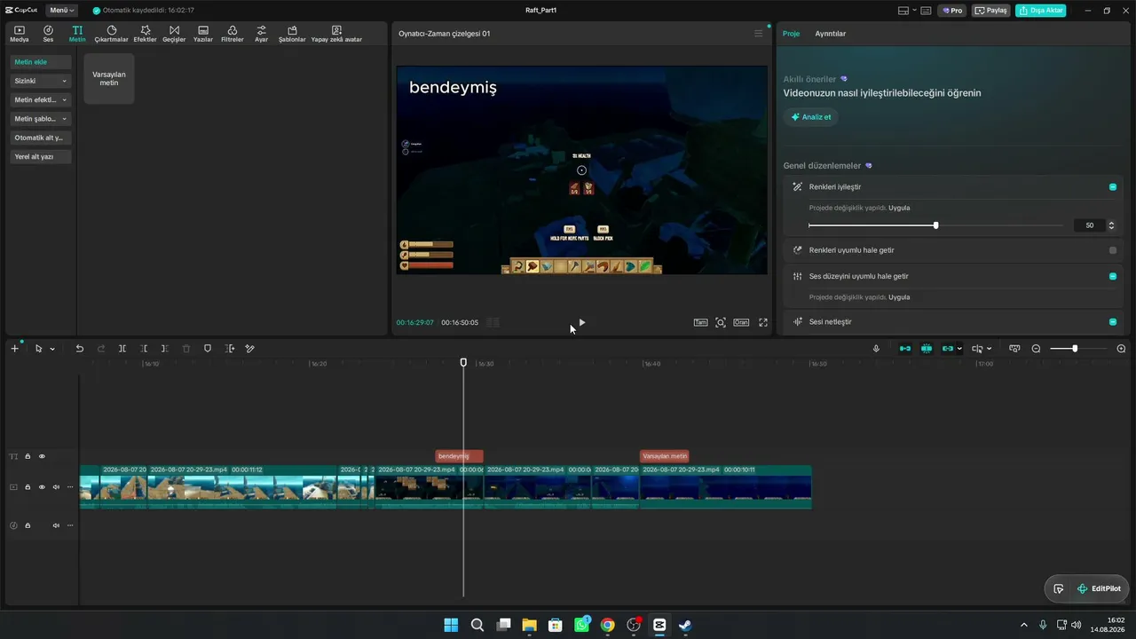Open Yerel alt yazı option
Screen dimensions: 1136x639
(41, 156)
